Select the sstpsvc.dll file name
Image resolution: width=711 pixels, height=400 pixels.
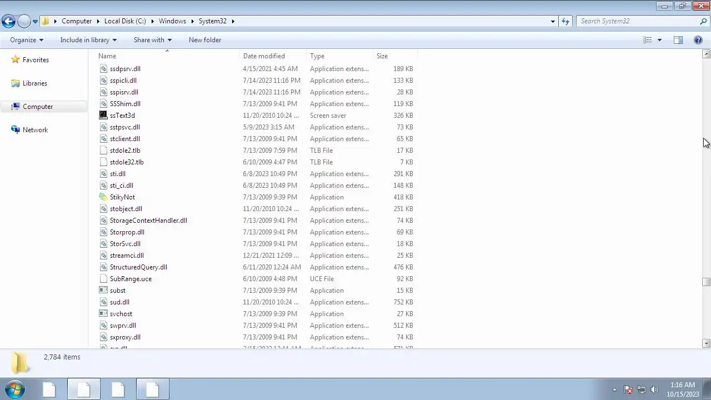coord(124,127)
